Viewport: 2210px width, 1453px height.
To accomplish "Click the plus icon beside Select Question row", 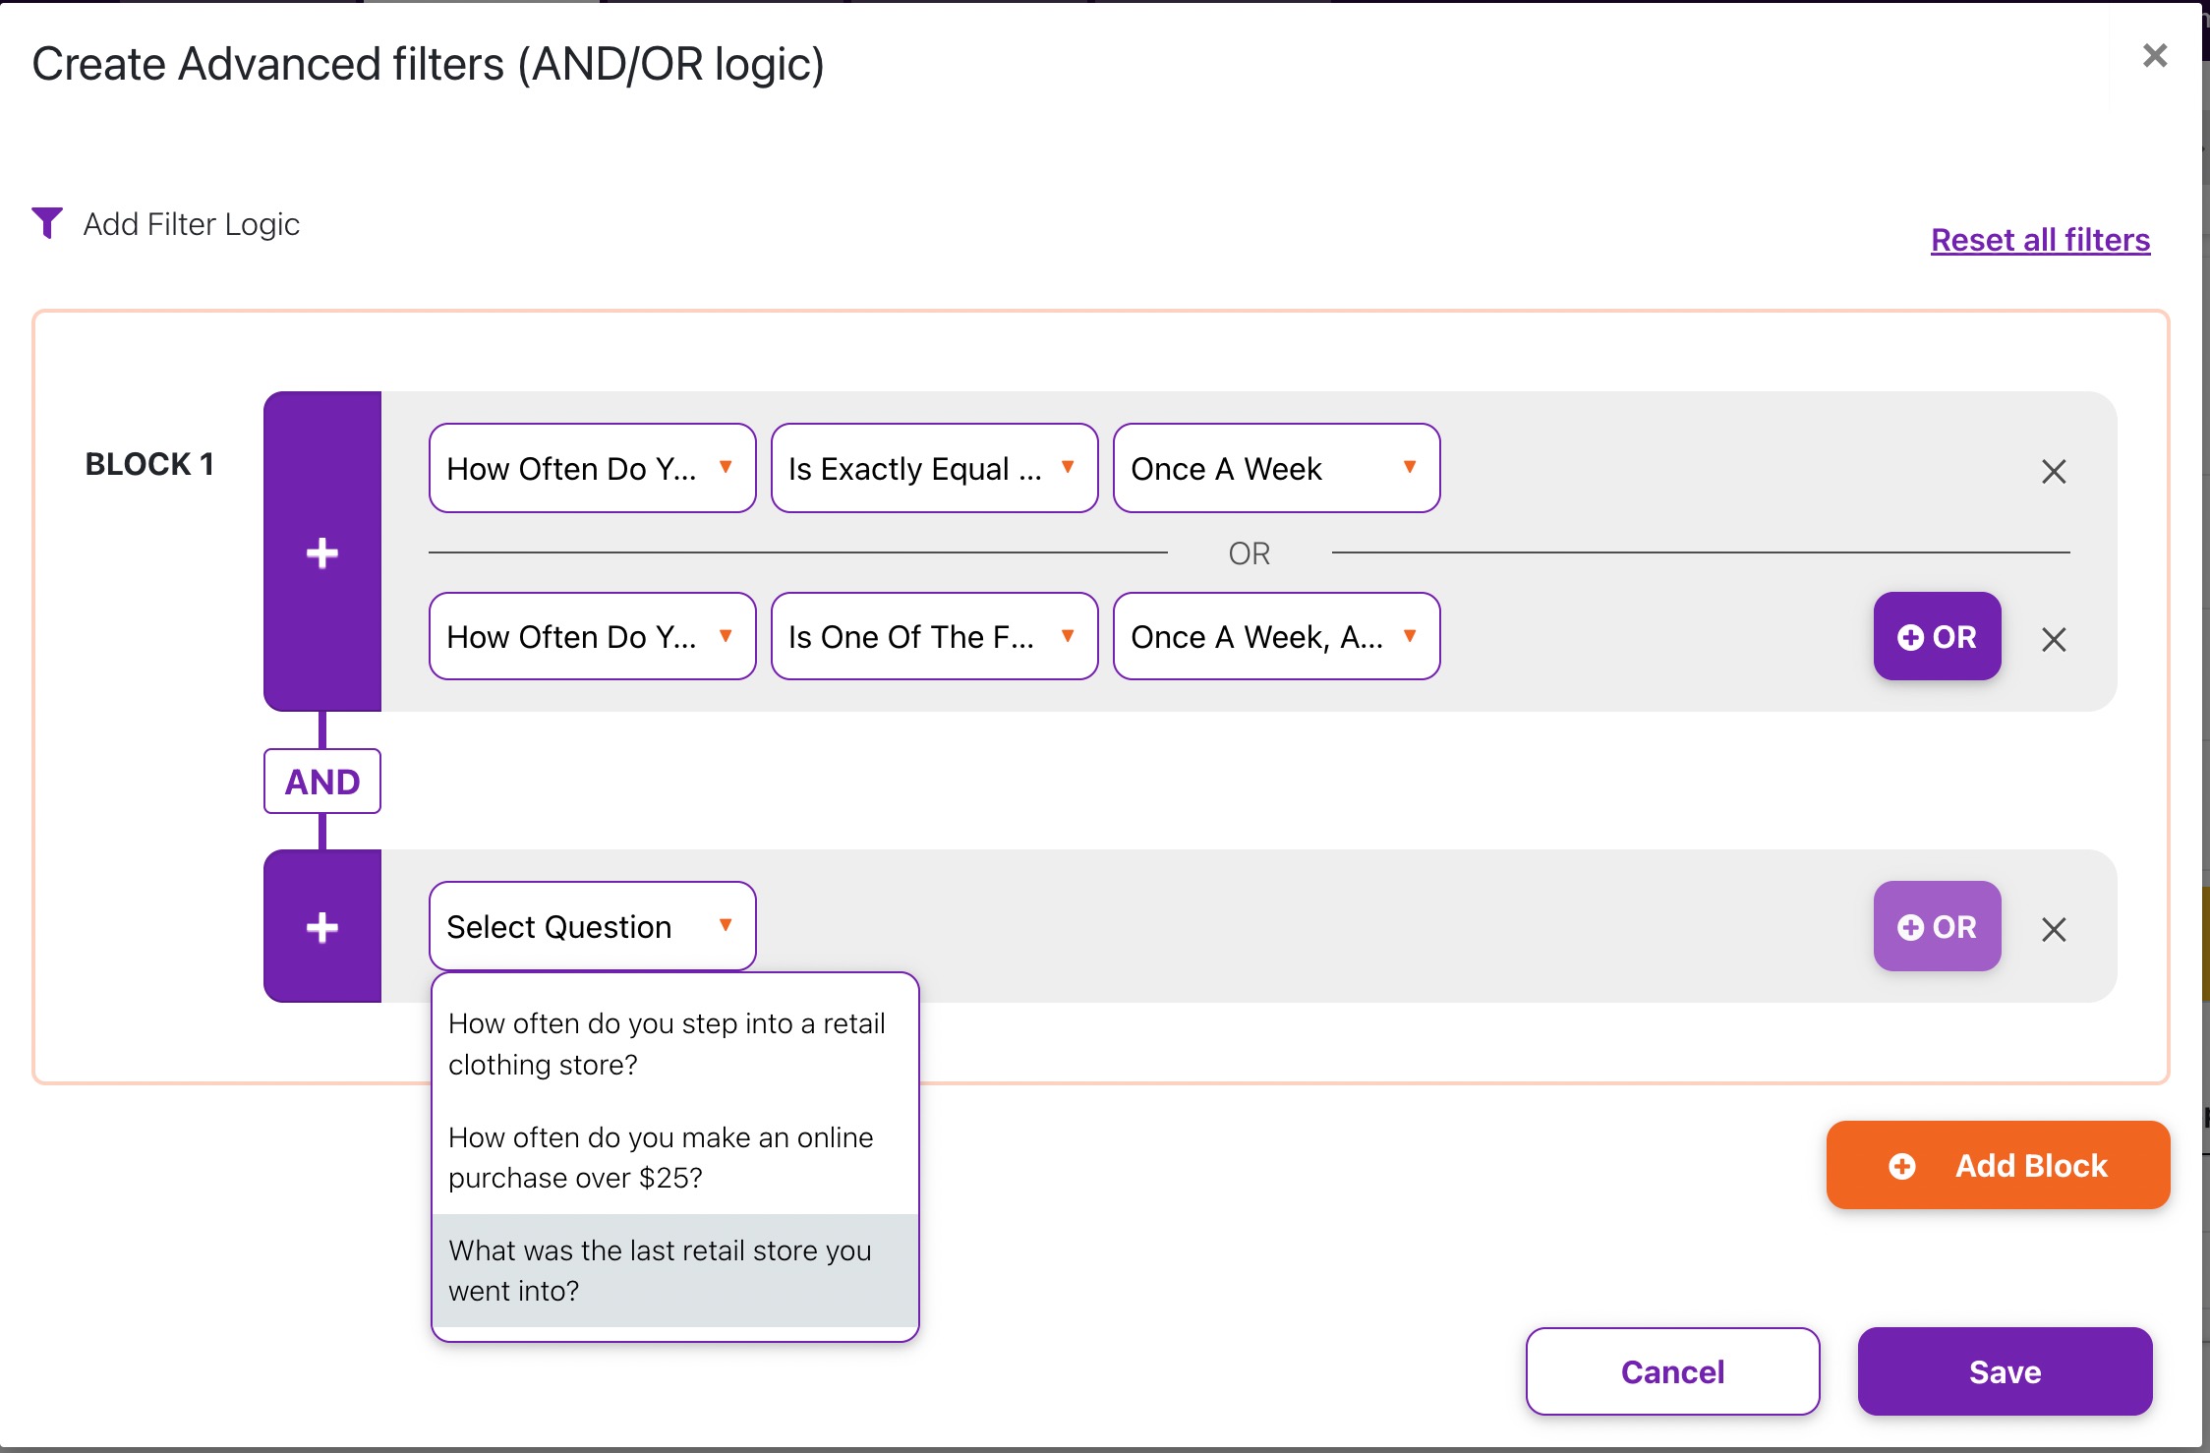I will [322, 927].
